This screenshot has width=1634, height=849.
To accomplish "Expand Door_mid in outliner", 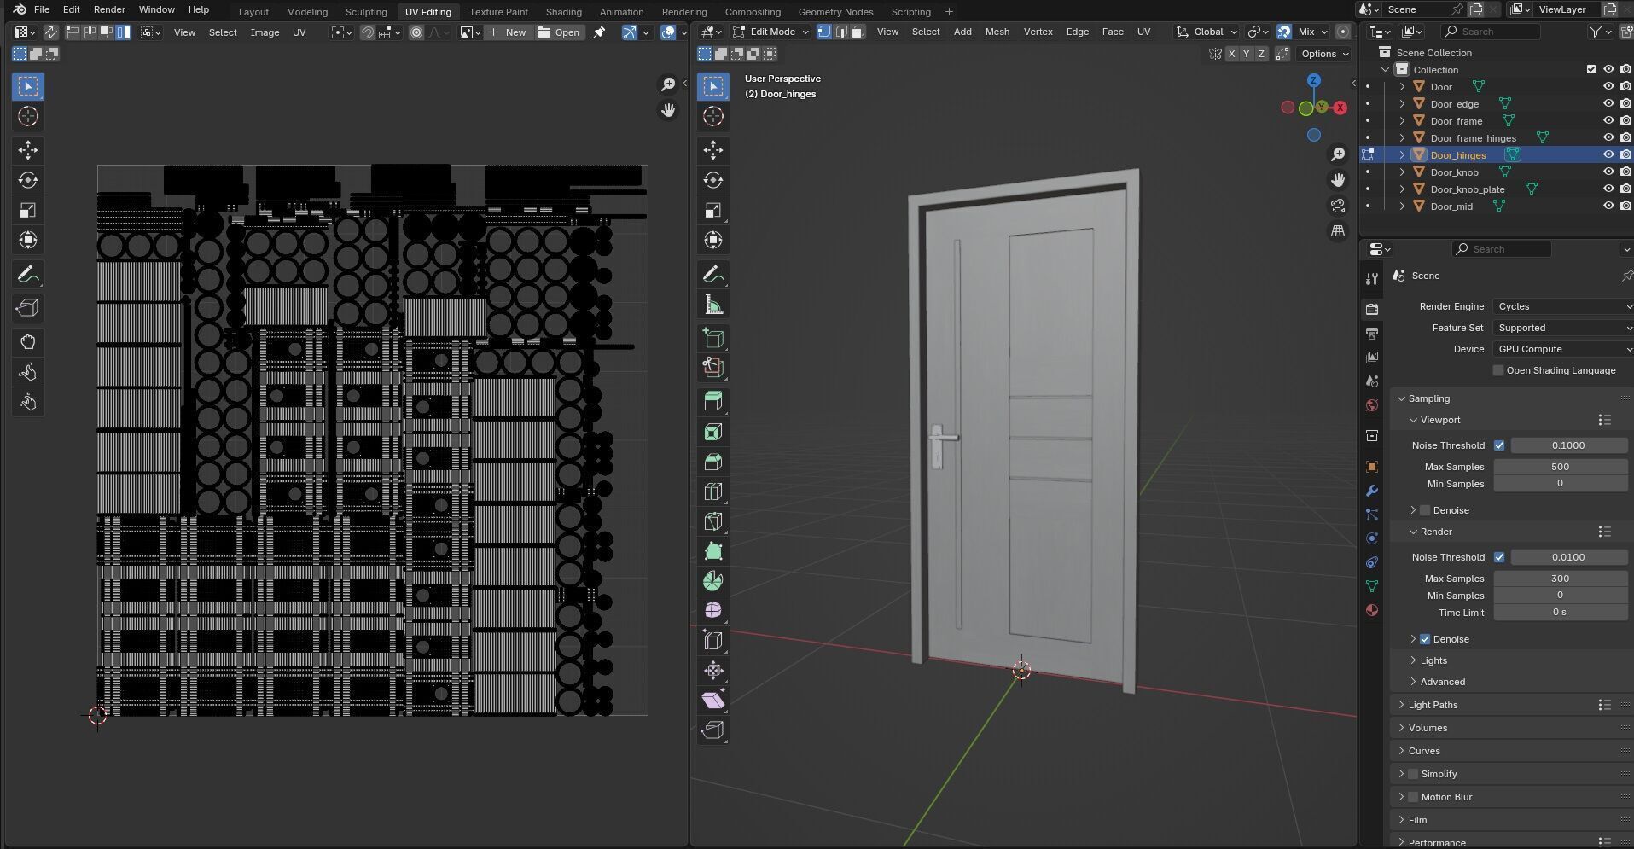I will click(x=1402, y=206).
